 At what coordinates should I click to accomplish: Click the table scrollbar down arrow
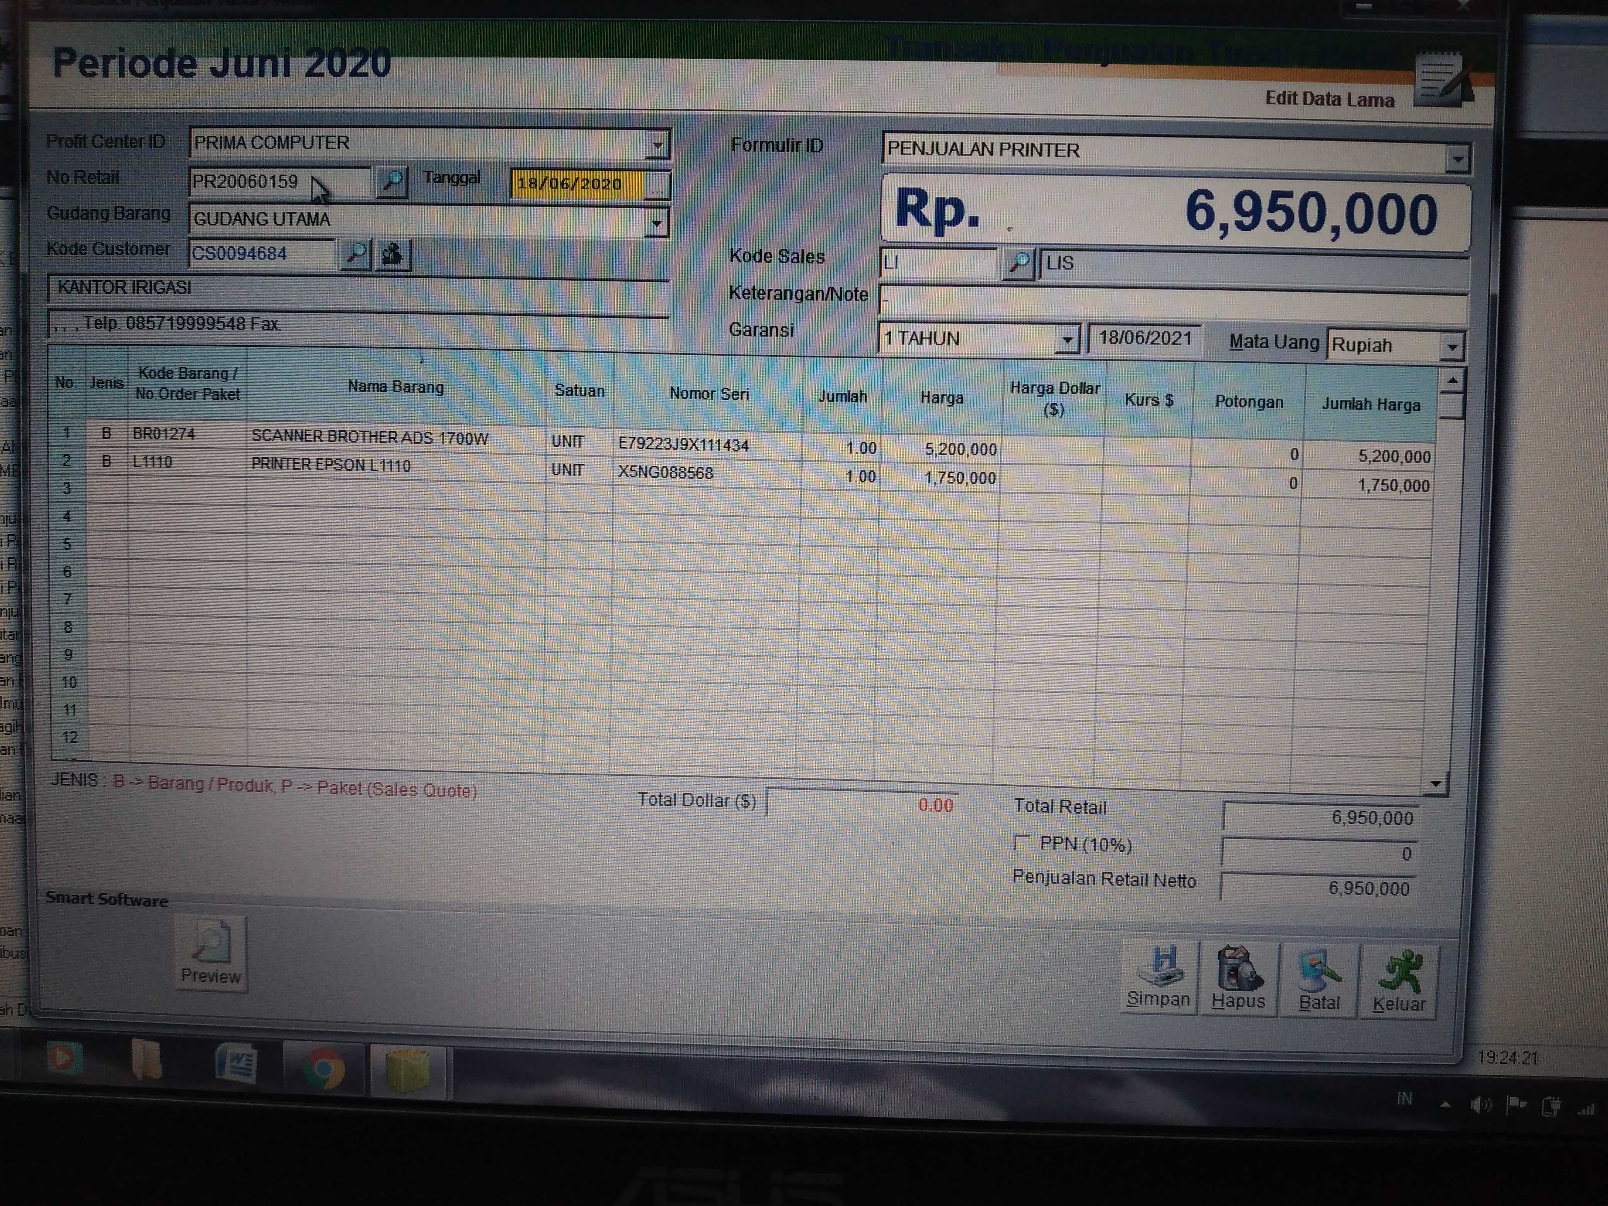coord(1435,784)
